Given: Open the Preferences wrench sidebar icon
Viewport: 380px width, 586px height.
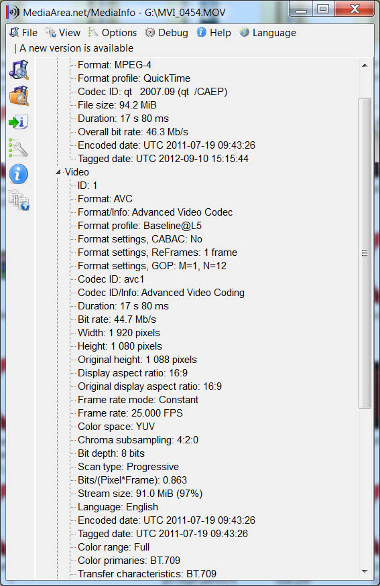Looking at the screenshot, I should pyautogui.click(x=19, y=147).
